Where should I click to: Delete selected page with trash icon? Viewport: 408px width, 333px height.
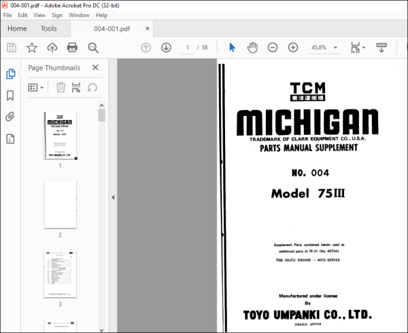pos(61,87)
